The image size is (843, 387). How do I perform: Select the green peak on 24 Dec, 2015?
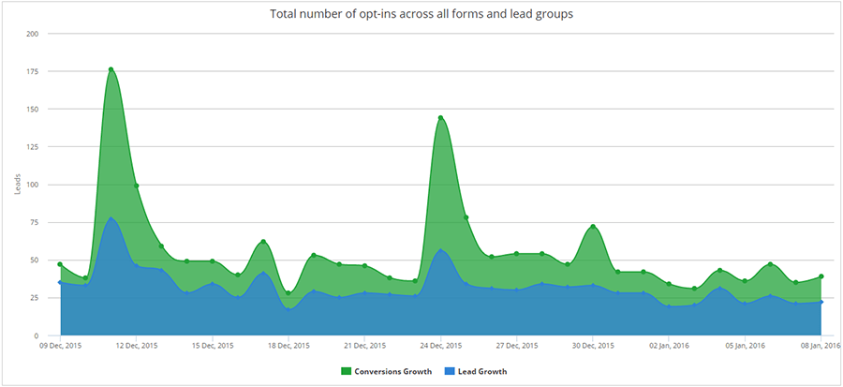coord(440,118)
